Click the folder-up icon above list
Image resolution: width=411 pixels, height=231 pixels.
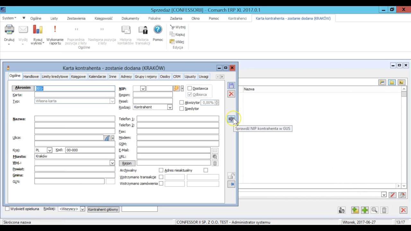(x=401, y=82)
